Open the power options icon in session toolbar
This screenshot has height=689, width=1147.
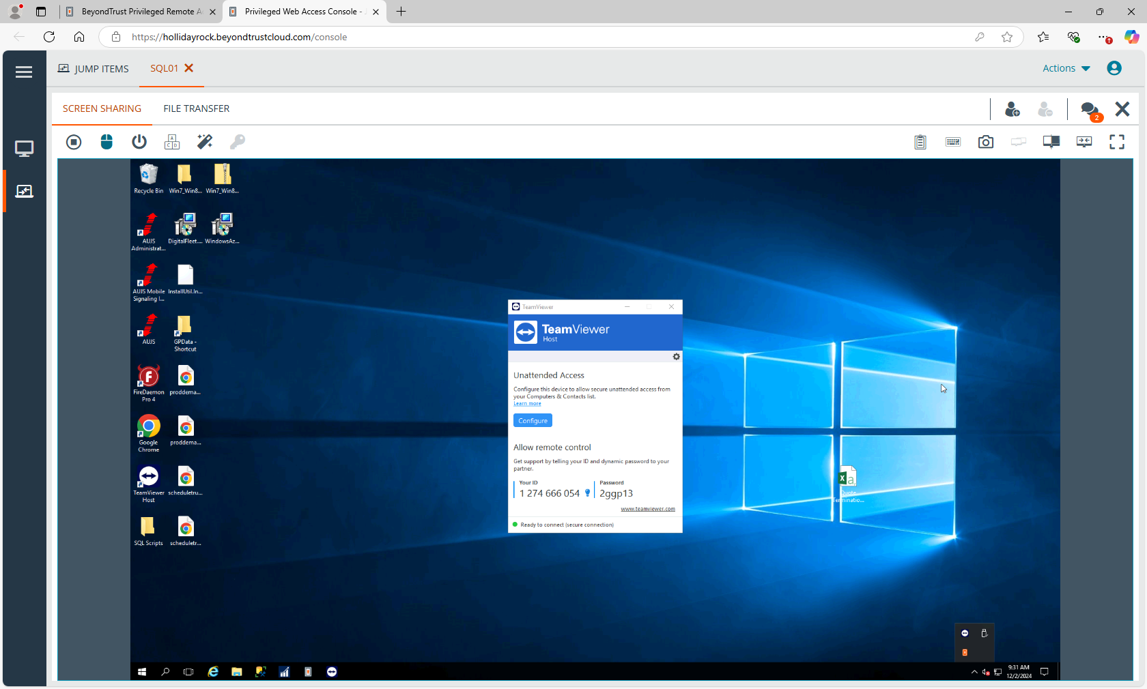[x=139, y=142]
